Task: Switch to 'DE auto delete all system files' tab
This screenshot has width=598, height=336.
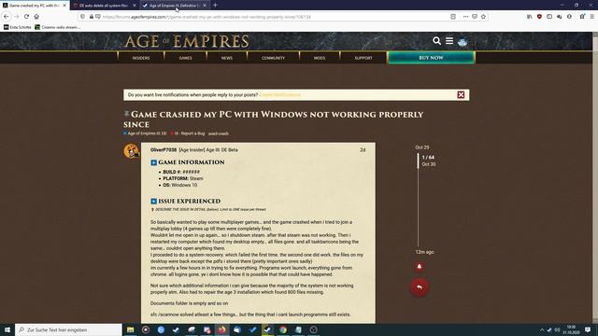Action: click(104, 6)
